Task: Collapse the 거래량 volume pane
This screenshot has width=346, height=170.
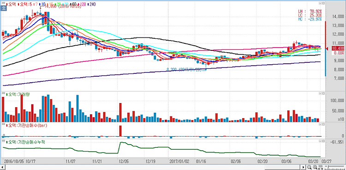Action: click(320, 94)
